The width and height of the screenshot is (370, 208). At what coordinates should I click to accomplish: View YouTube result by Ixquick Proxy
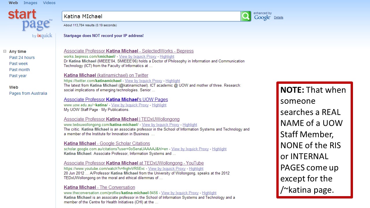coord(167,169)
